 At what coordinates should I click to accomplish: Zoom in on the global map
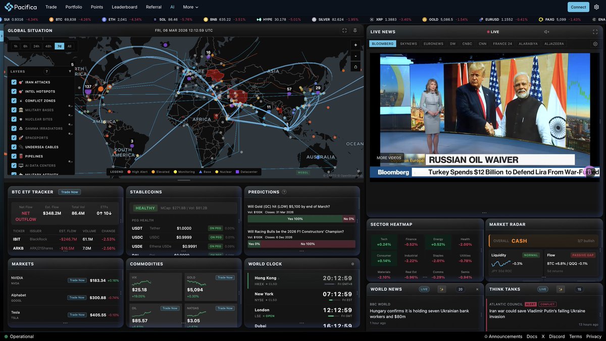click(x=356, y=45)
